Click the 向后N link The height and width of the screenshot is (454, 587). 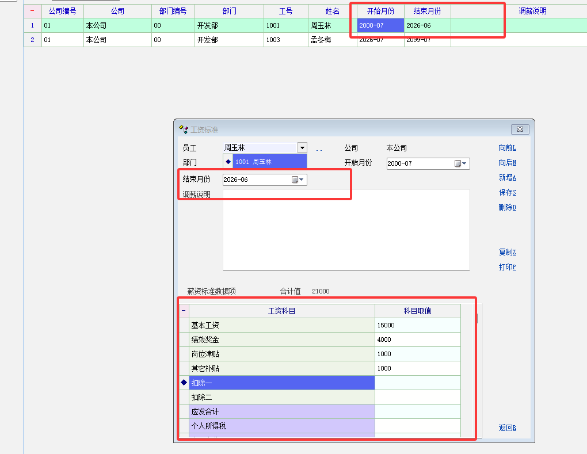point(507,162)
